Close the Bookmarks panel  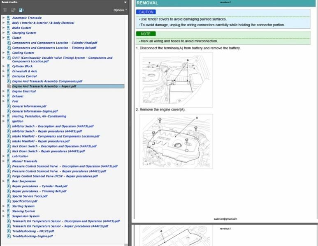[125, 2]
